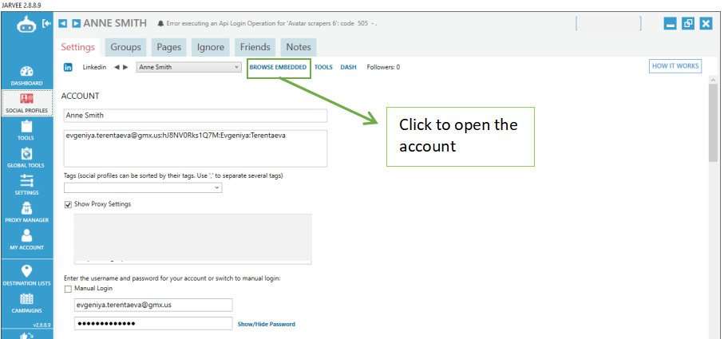Click the Followers: 0 text
This screenshot has width=724, height=339.
click(383, 67)
